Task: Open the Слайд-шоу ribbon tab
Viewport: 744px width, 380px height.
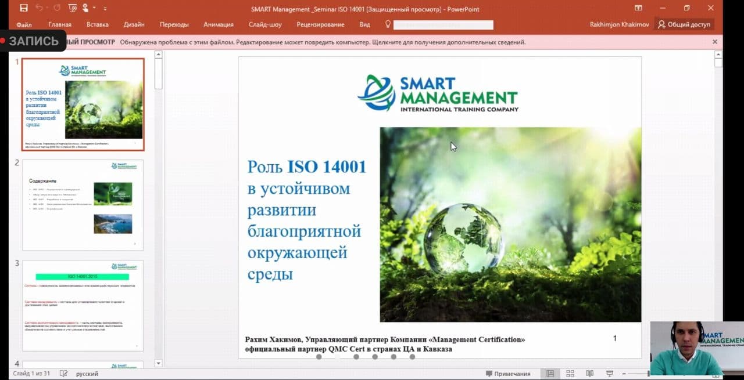Action: pyautogui.click(x=264, y=24)
